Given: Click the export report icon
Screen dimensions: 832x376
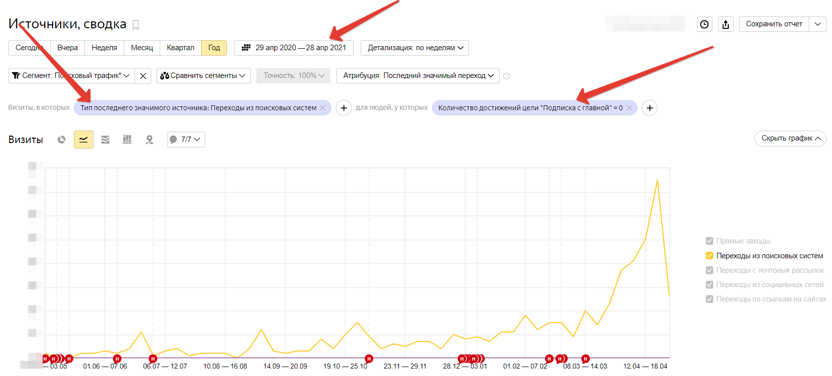Looking at the screenshot, I should (726, 24).
